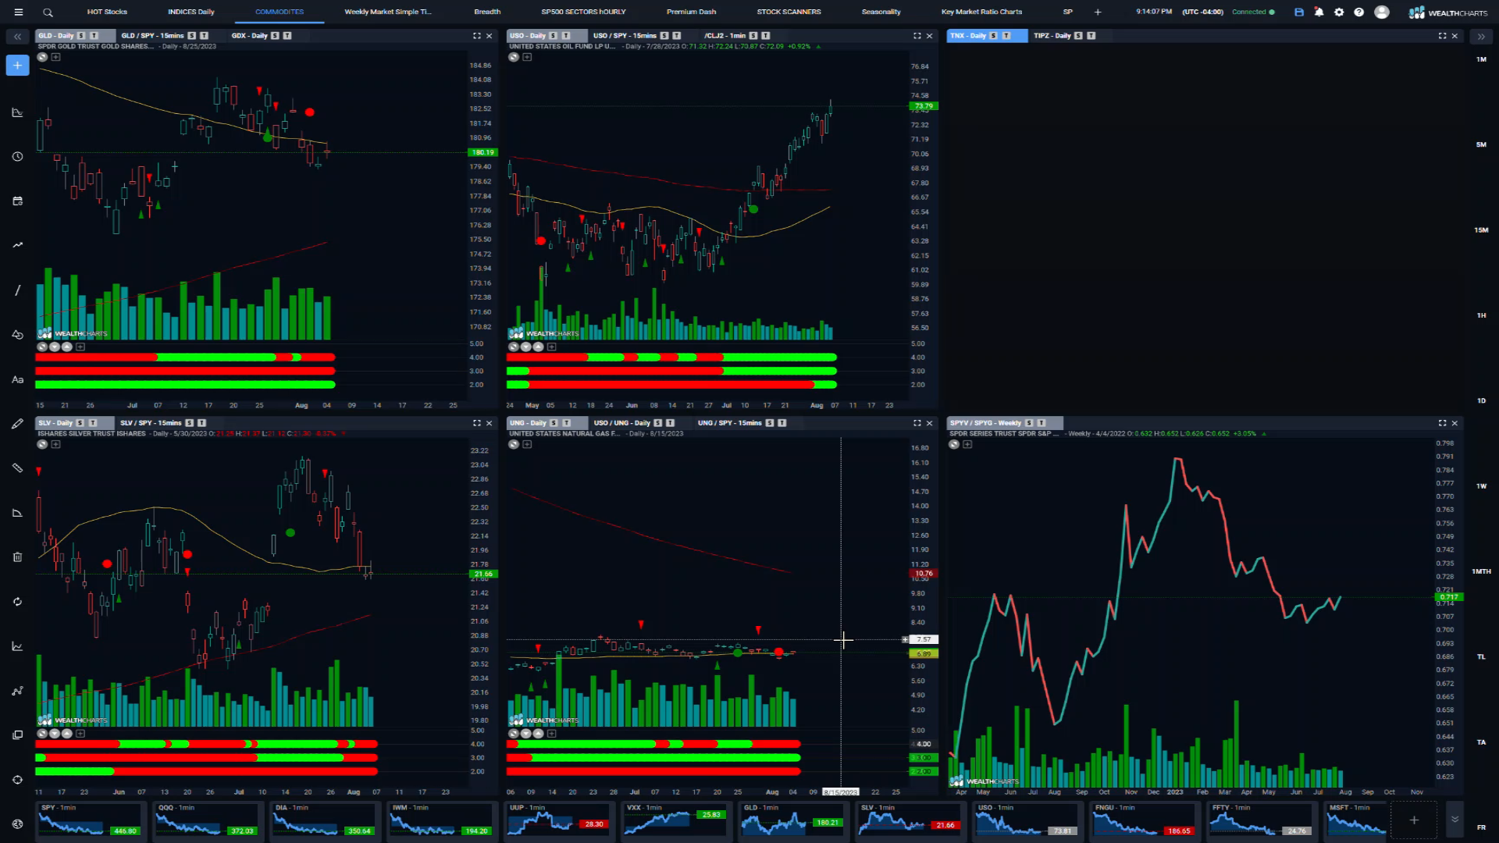
Task: Toggle the S button on USO - Daily tab
Action: (553, 36)
